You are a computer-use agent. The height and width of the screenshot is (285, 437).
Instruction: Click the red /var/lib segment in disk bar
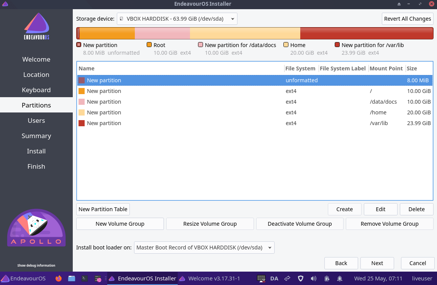point(367,33)
